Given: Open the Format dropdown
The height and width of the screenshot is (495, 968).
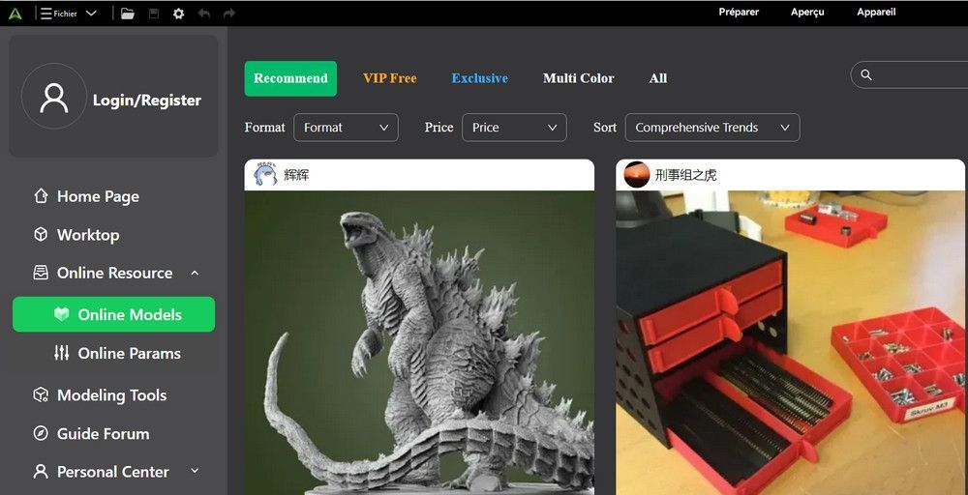Looking at the screenshot, I should tap(346, 128).
